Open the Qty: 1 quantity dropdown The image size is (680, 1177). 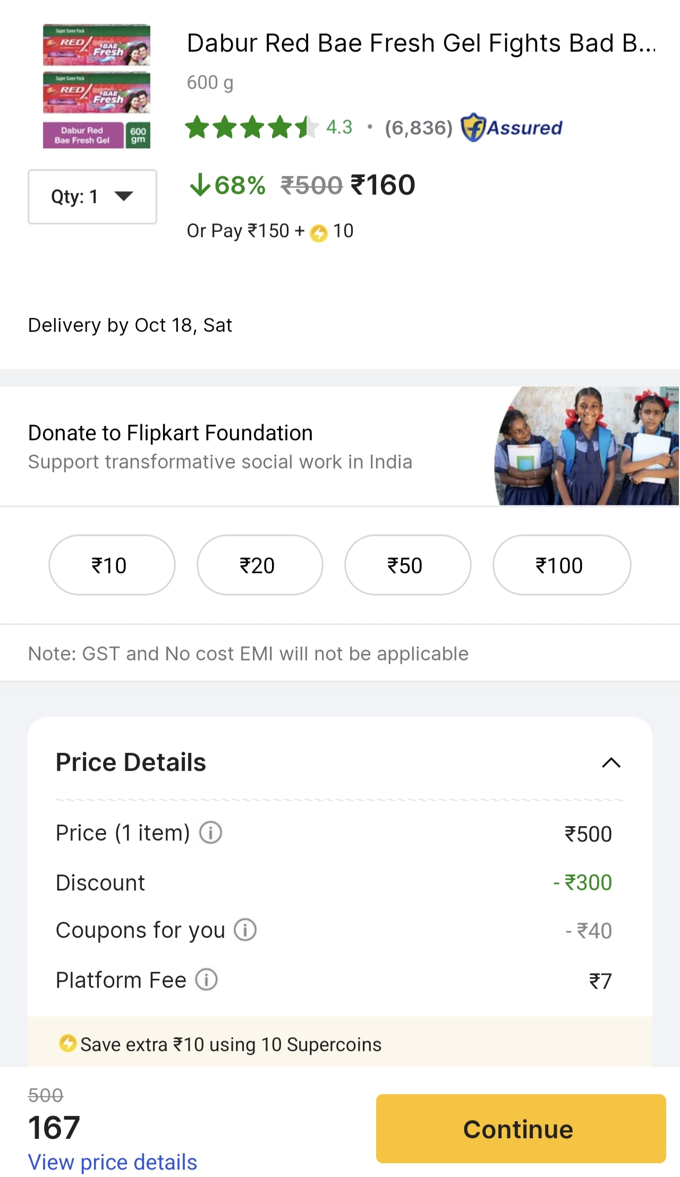[92, 197]
